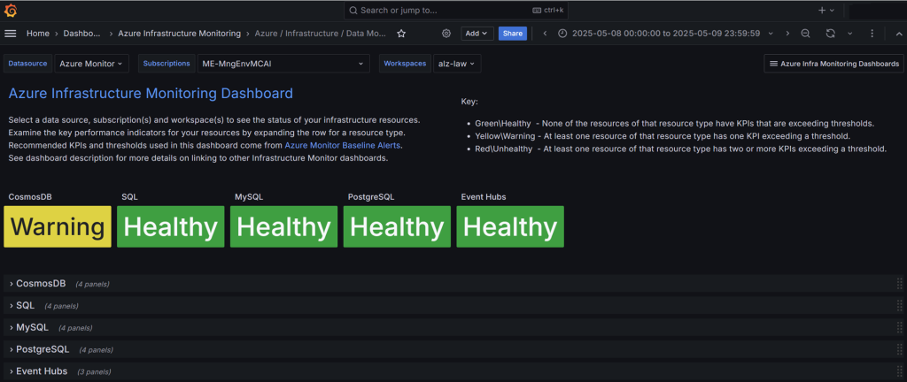The width and height of the screenshot is (907, 382).
Task: Open the three-dot more options menu
Action: [x=872, y=34]
